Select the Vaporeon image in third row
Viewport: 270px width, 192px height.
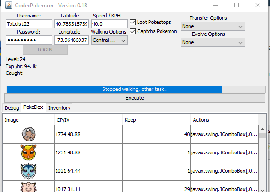point(29,171)
